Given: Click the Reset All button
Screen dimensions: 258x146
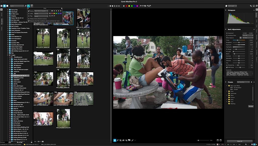Looking at the screenshot, I should pyautogui.click(x=240, y=141).
